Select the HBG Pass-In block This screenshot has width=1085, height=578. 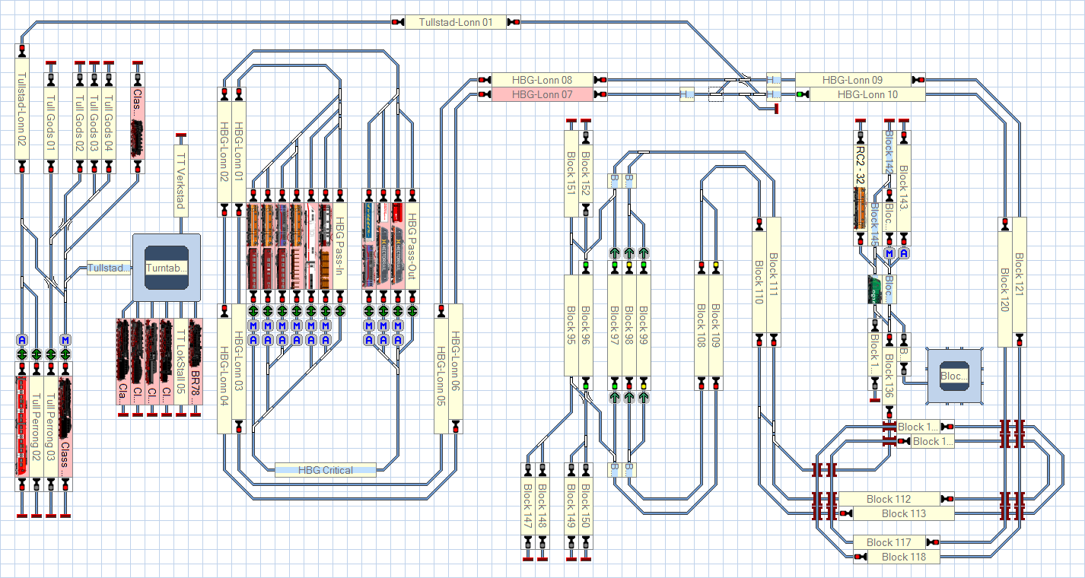point(340,246)
